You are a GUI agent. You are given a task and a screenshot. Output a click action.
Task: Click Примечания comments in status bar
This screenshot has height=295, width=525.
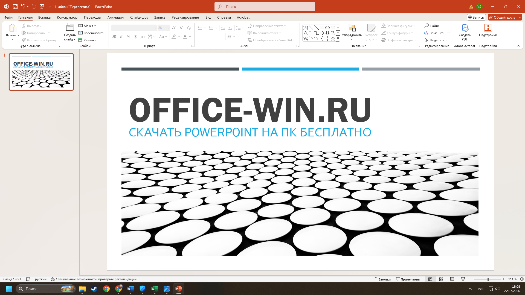[x=408, y=279]
